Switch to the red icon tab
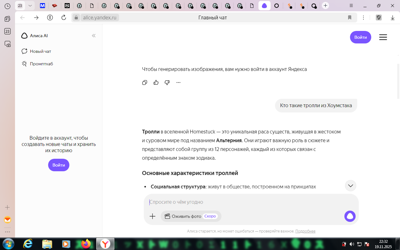400x250 pixels. (55, 6)
